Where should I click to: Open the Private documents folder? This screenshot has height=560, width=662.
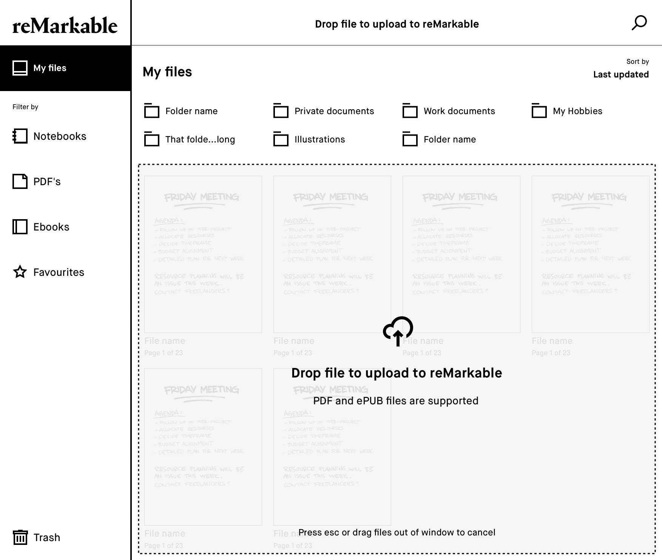click(334, 111)
